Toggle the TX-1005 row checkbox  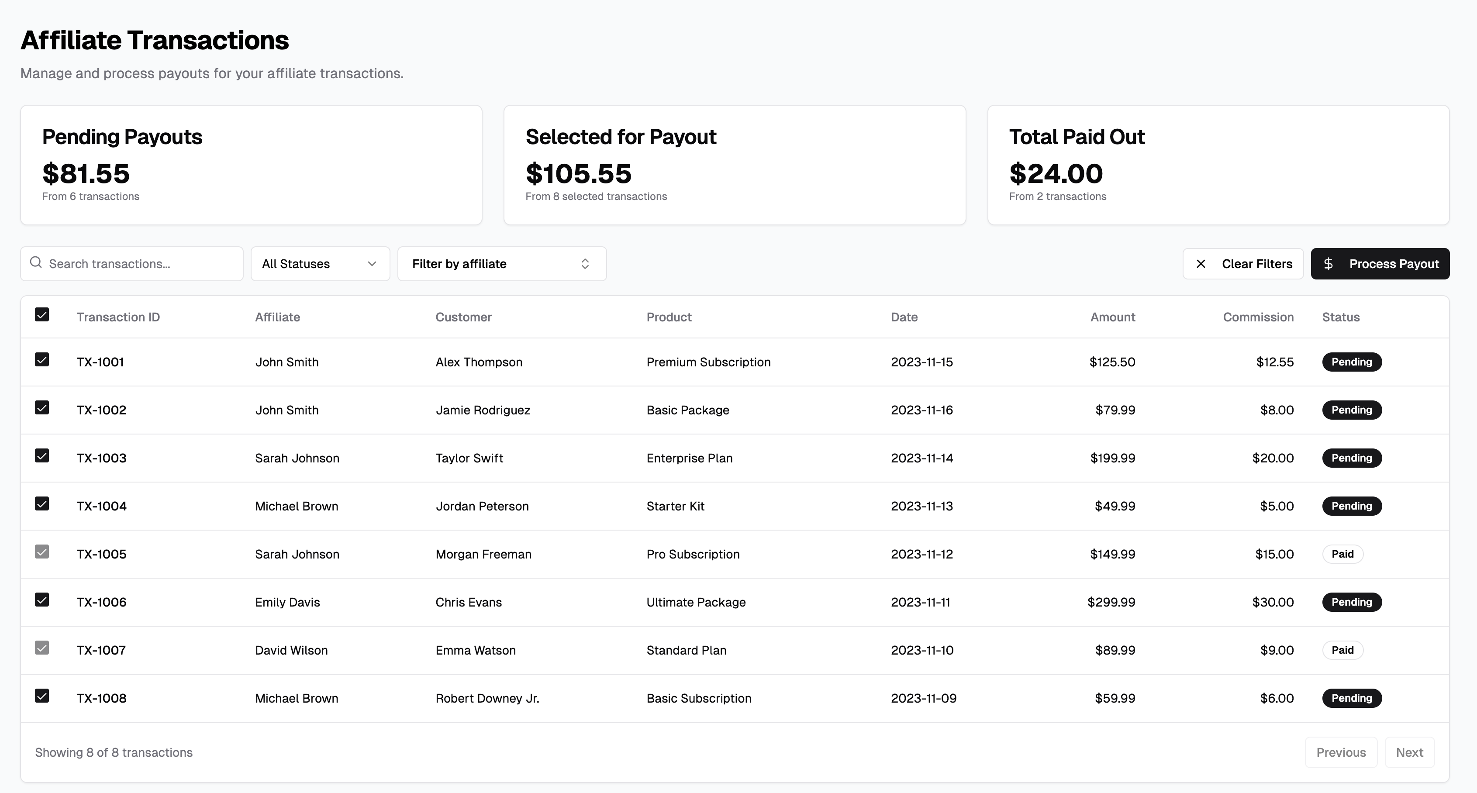(42, 552)
